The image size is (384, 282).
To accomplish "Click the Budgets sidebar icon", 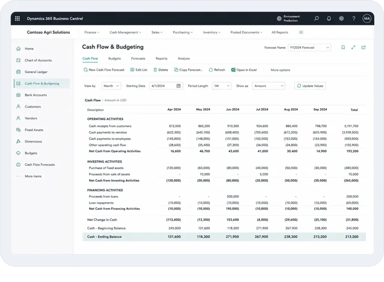I will click(x=18, y=153).
